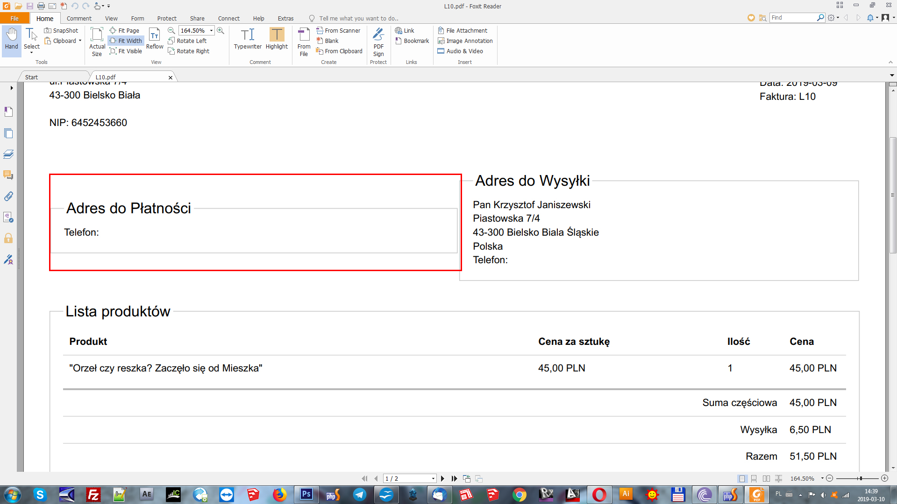Open the Clipboard dropdown arrow
897x504 pixels.
point(80,41)
